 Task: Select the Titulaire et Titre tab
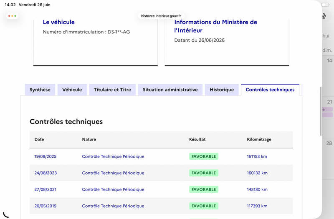[x=112, y=90]
